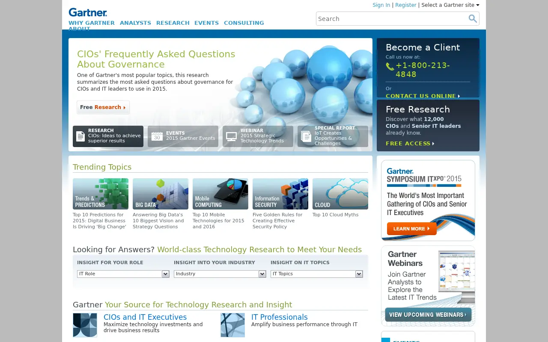Open the Big Data thumbnail
Image resolution: width=548 pixels, height=342 pixels.
point(161,194)
